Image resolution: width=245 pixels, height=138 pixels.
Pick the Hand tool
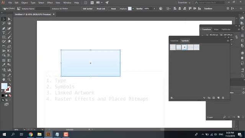[4, 79]
